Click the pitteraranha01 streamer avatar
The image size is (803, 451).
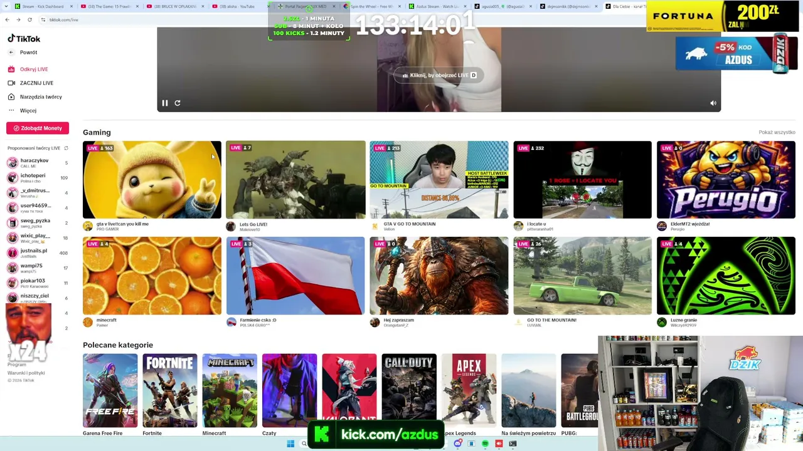click(518, 226)
